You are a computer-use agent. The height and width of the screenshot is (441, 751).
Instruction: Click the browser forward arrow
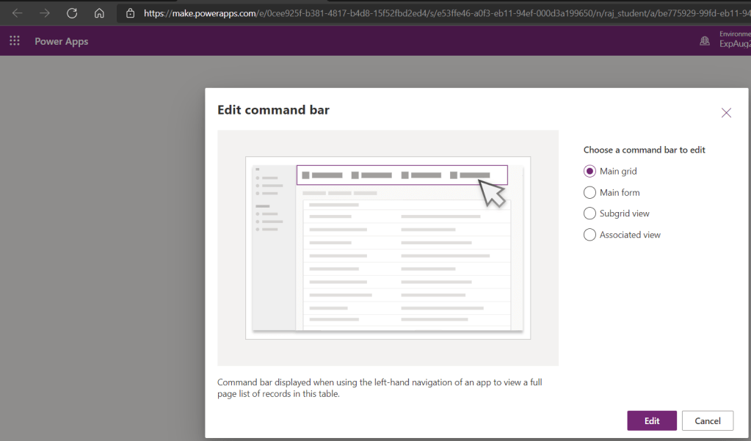point(45,13)
